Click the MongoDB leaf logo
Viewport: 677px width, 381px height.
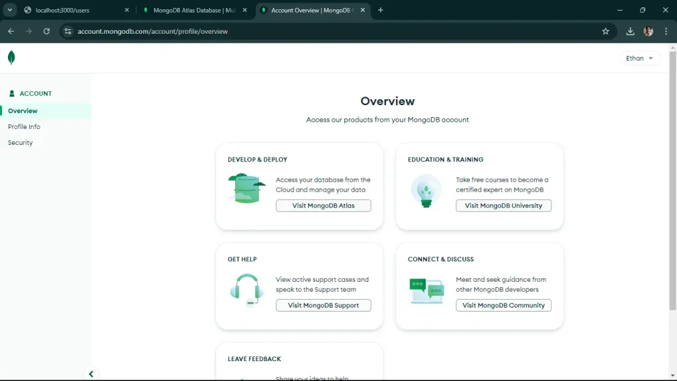click(12, 58)
